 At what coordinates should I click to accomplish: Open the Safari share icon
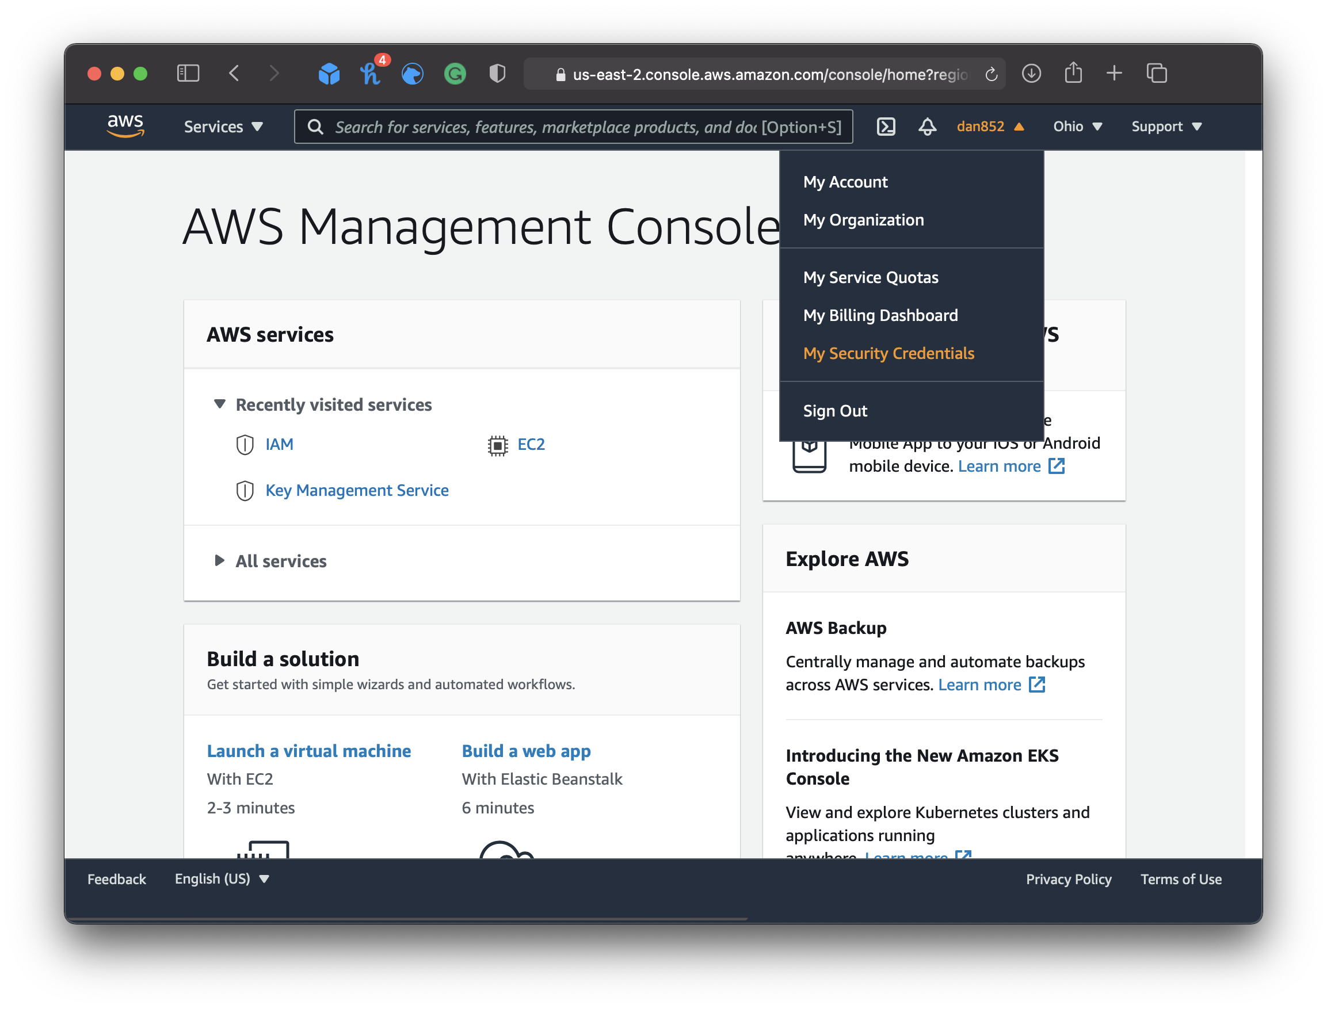[1073, 72]
